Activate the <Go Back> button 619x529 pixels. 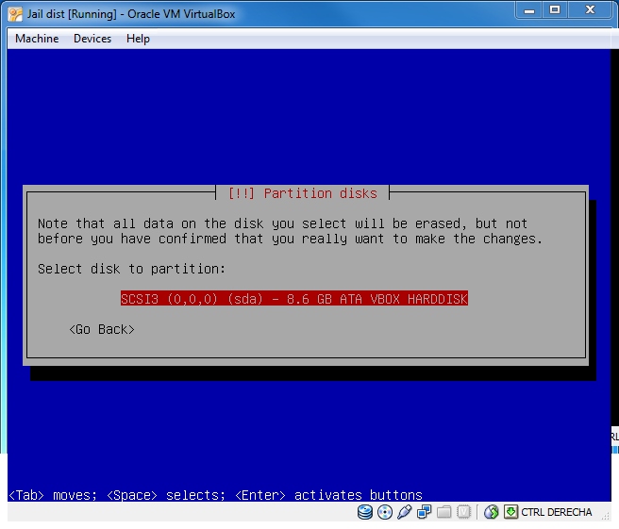point(102,329)
